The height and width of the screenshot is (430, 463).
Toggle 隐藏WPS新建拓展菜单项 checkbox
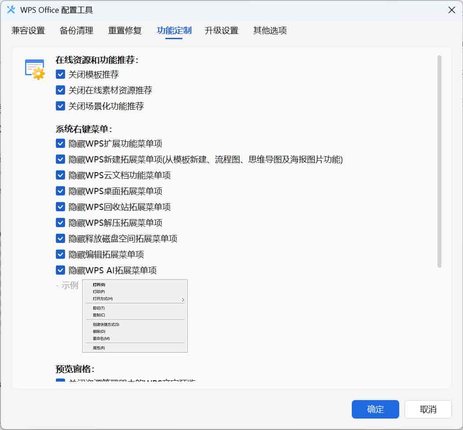(60, 159)
